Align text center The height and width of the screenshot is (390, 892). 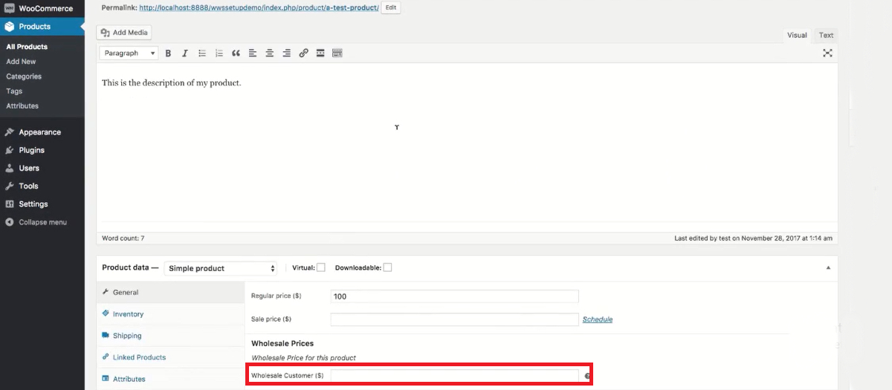[270, 53]
